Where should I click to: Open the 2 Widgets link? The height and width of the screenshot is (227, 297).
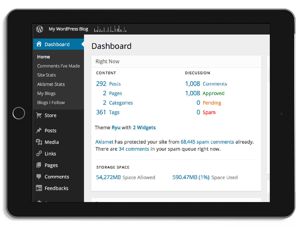(144, 127)
